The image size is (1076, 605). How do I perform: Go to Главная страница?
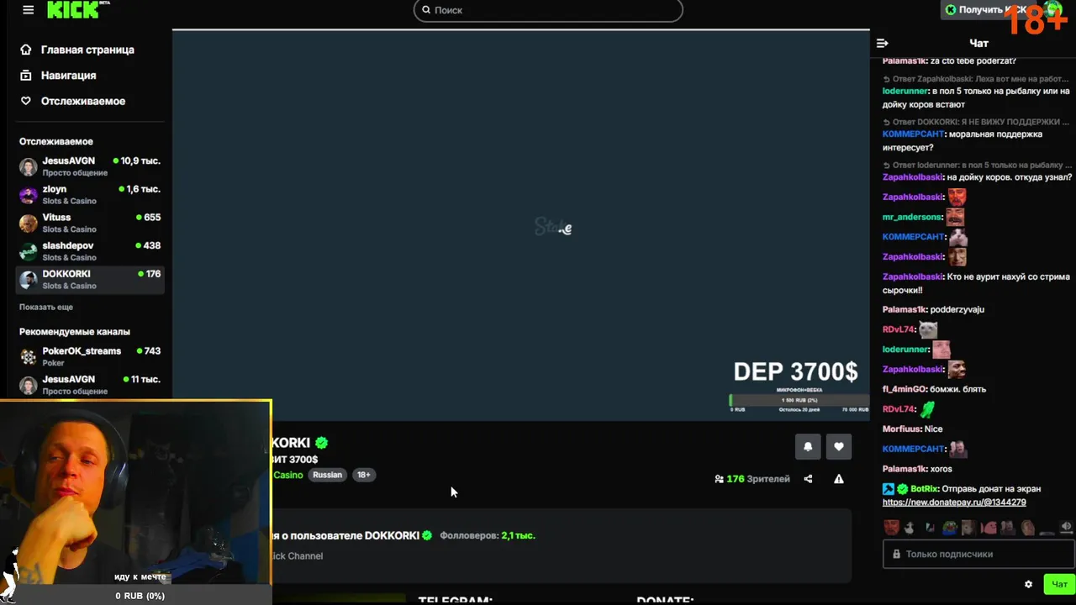click(87, 50)
